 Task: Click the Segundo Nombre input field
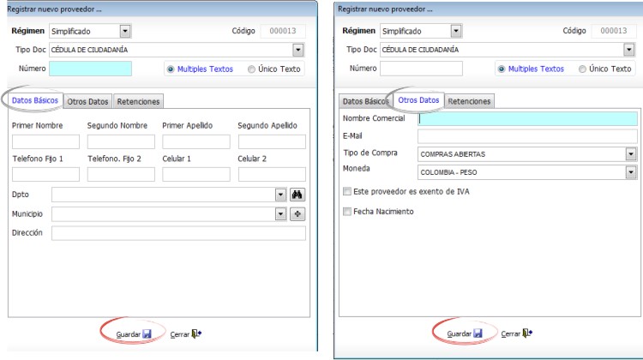tap(121, 142)
